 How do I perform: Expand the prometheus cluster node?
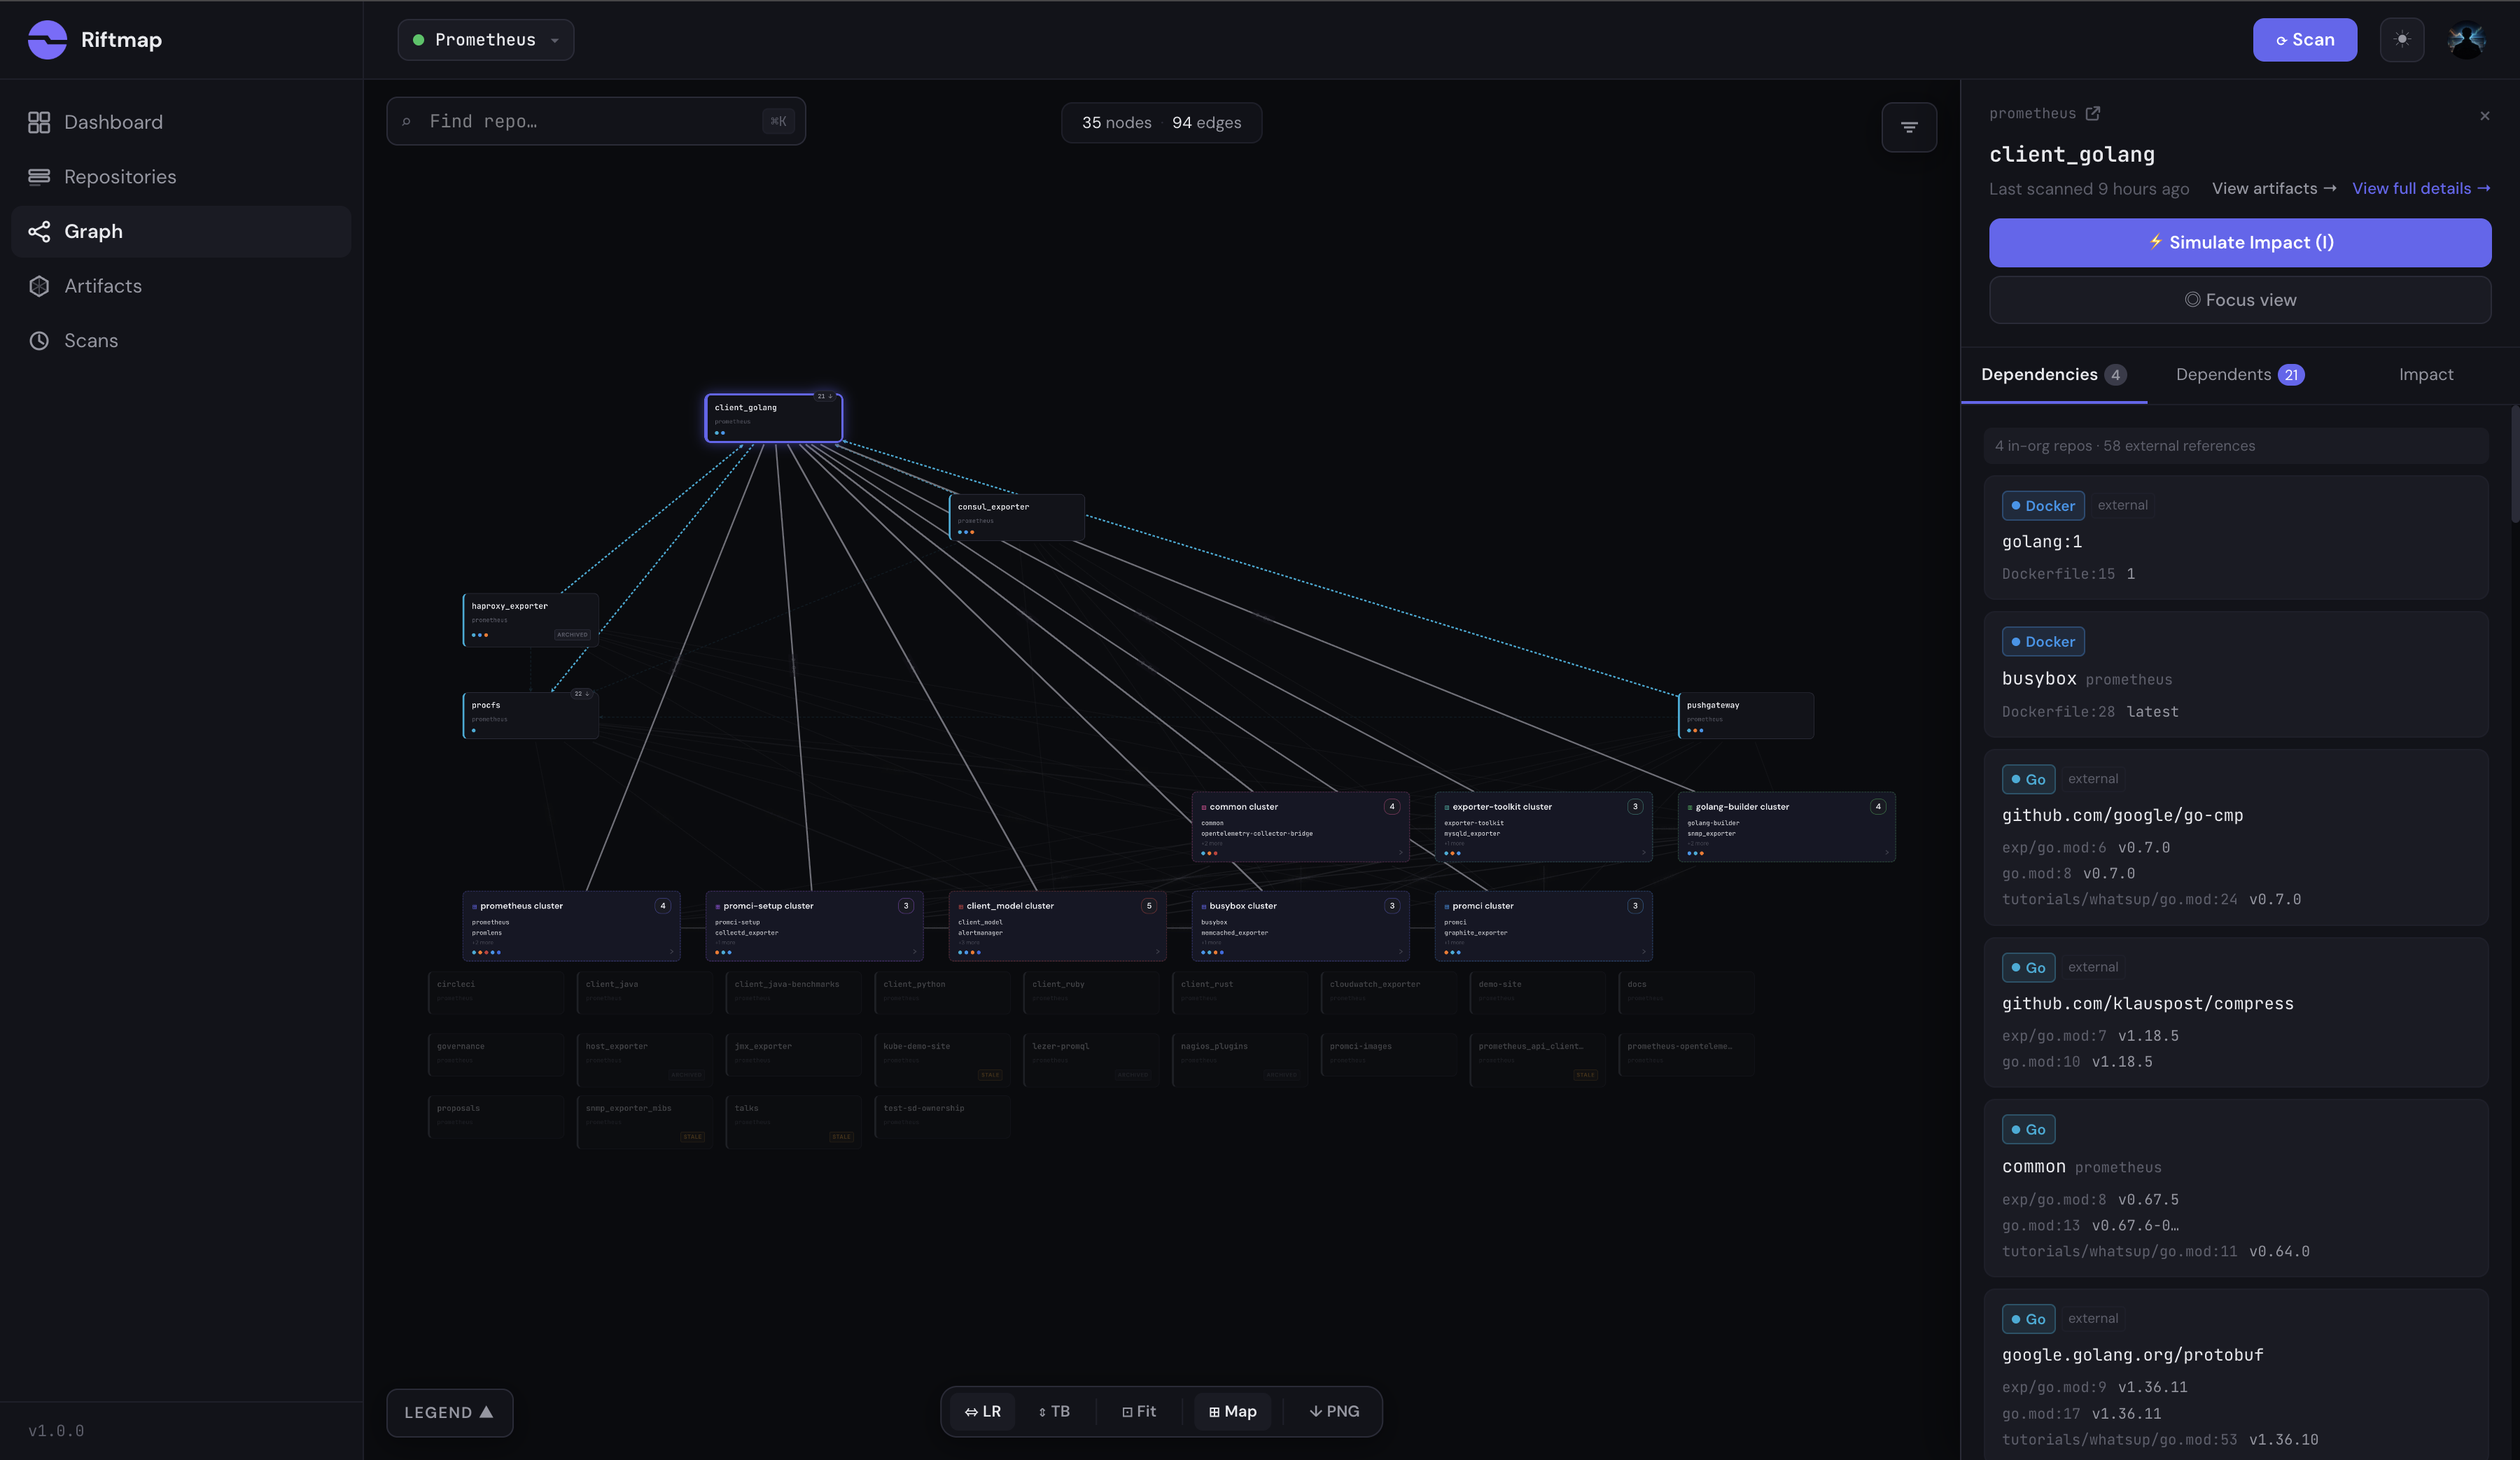pos(571,926)
